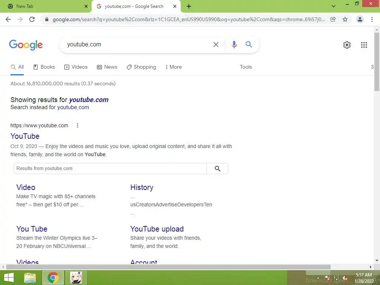
Task: Click vertical scrollbar down arrow
Action: [x=377, y=261]
